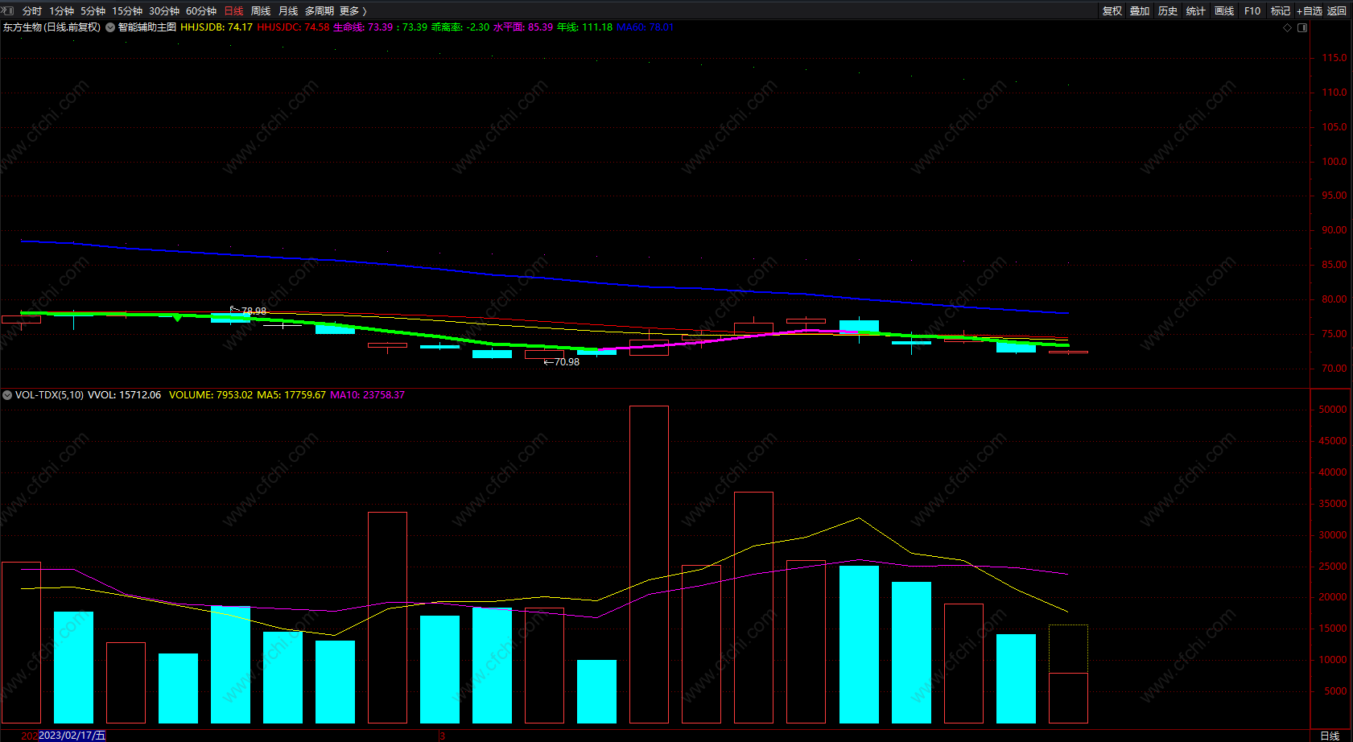
Task: Toggle the side panel icon in chart corner
Action: coord(1302,27)
